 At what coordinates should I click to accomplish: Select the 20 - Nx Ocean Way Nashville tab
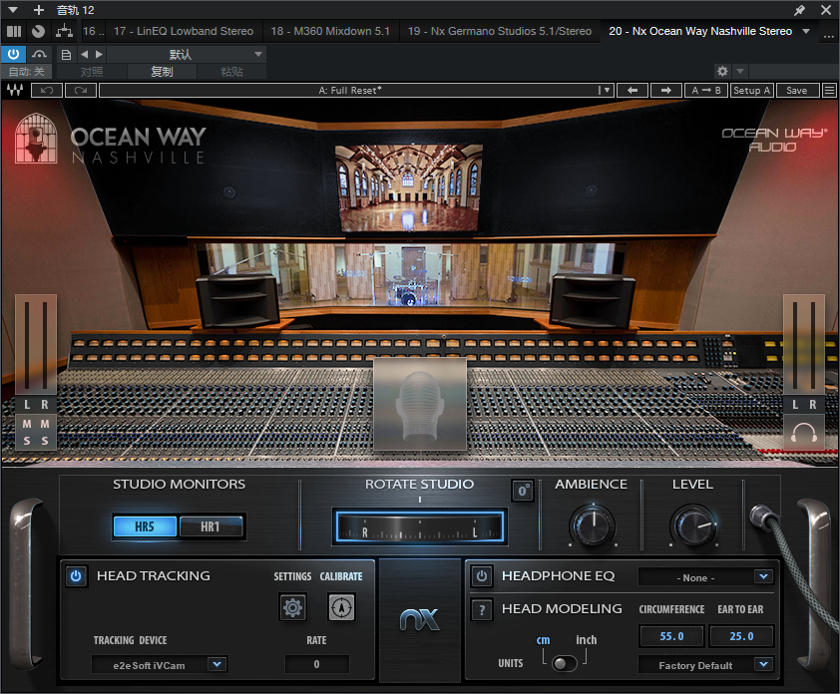tap(700, 31)
